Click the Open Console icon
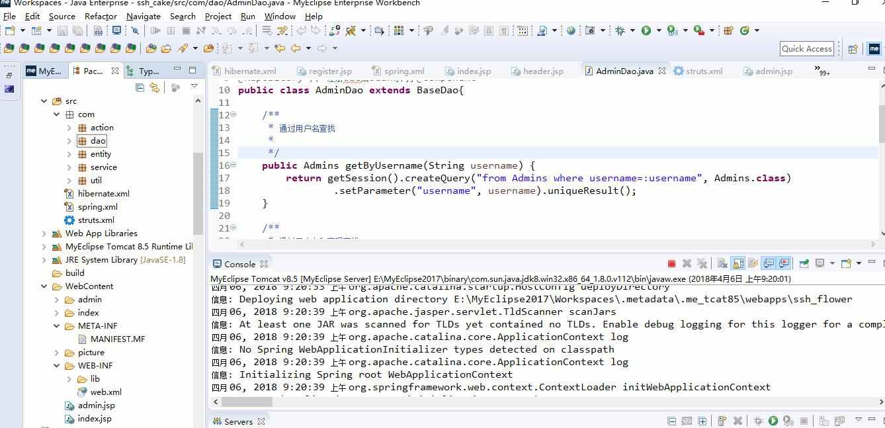The image size is (885, 428). [846, 263]
